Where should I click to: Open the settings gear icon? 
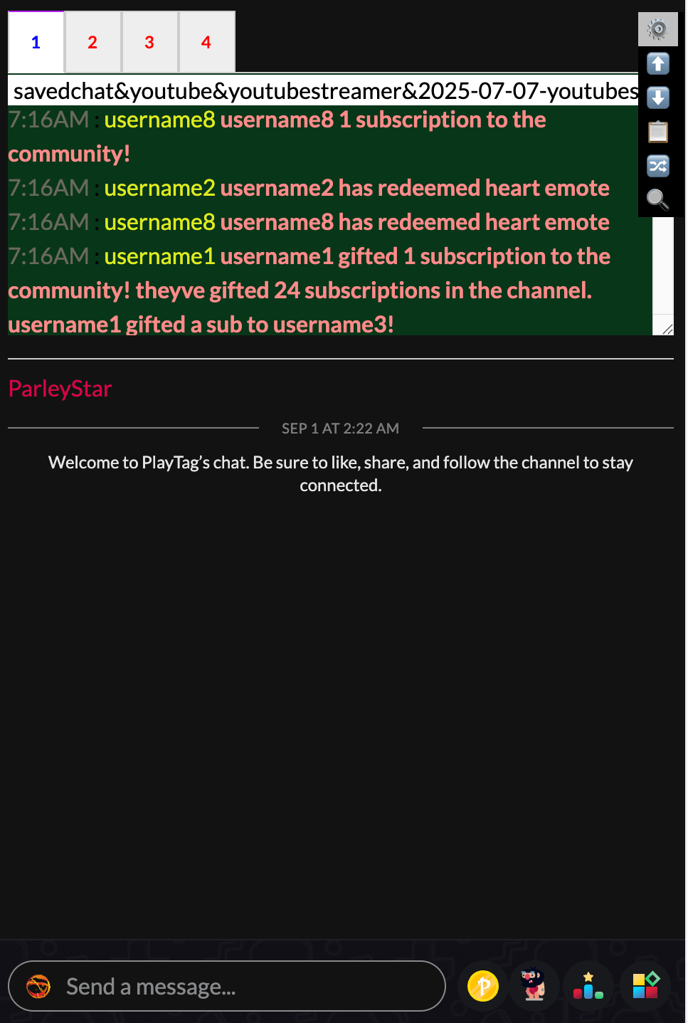coord(658,29)
